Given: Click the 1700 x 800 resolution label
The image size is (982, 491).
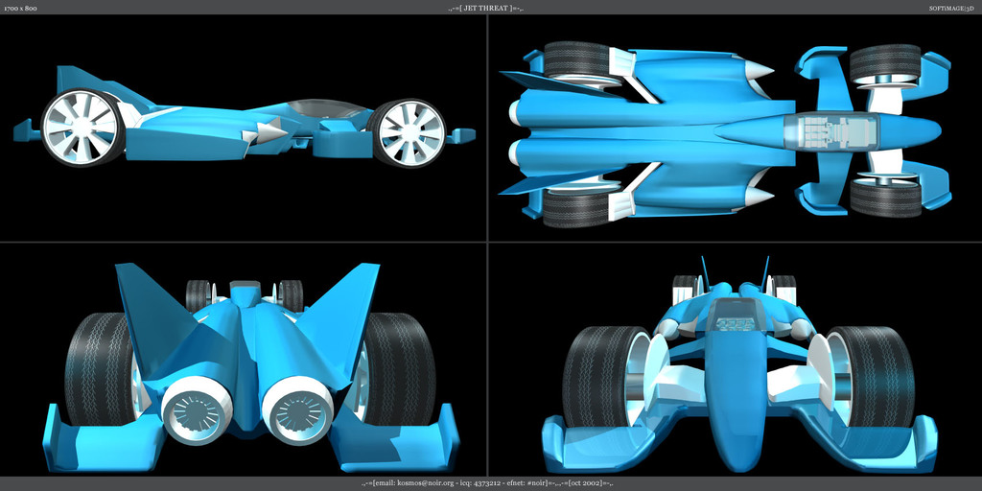Looking at the screenshot, I should 21,8.
